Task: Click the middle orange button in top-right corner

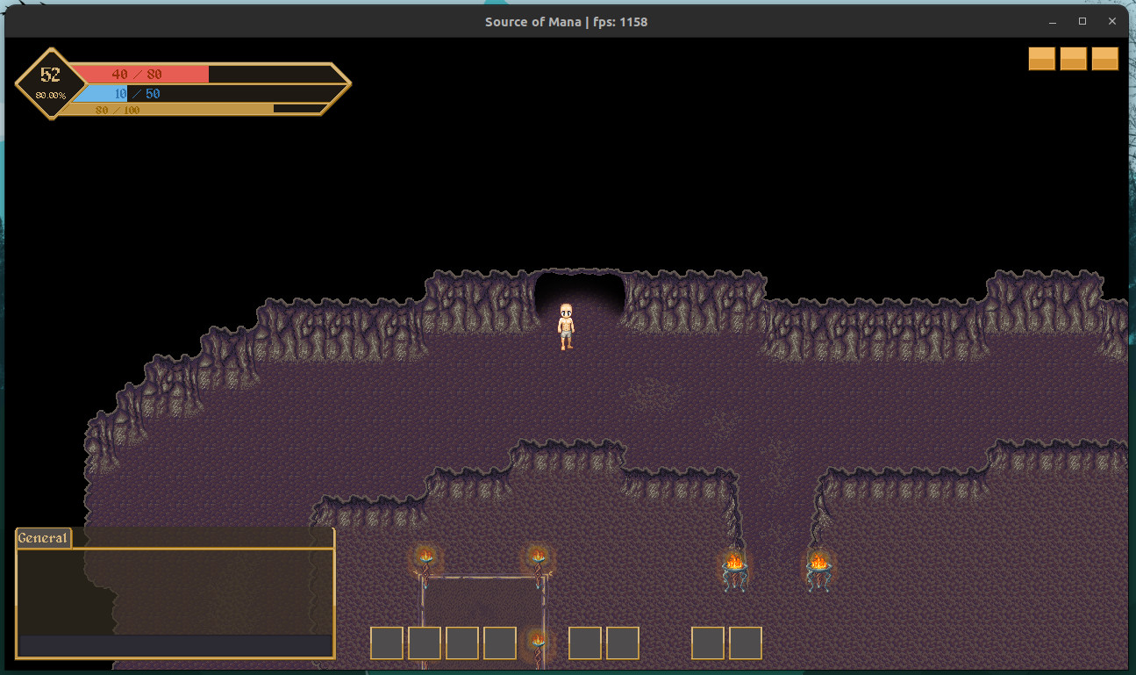Action: (1073, 59)
